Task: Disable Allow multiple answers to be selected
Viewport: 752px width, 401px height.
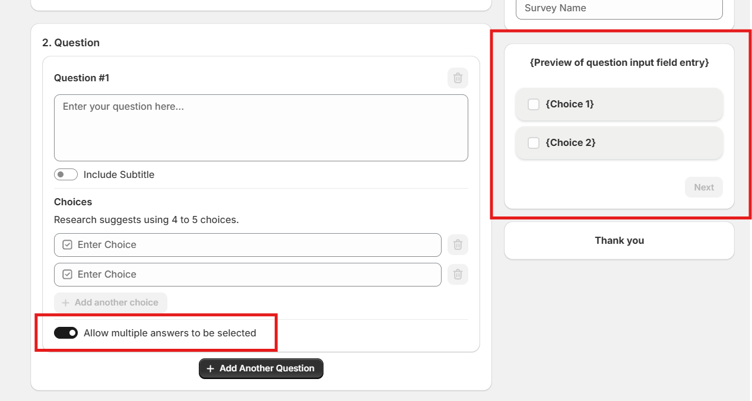Action: point(66,333)
